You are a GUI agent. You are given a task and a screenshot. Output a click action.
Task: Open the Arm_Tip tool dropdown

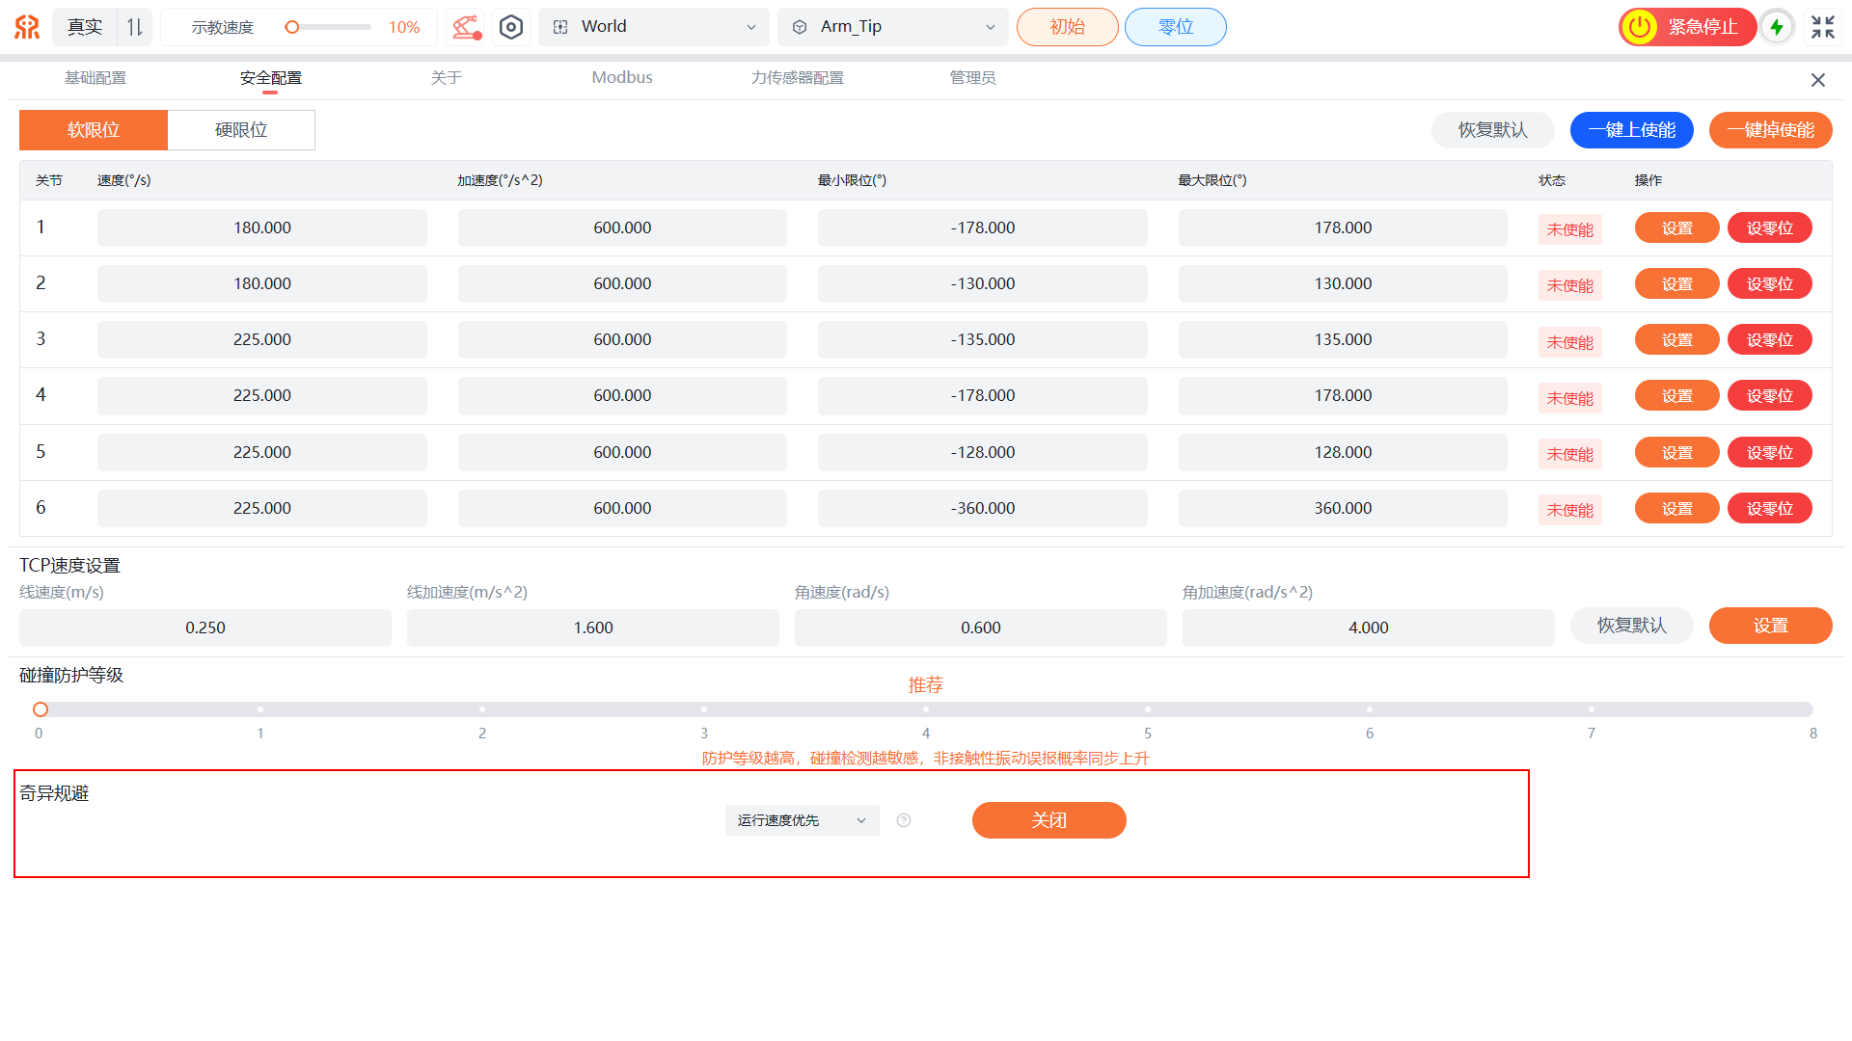tap(893, 27)
